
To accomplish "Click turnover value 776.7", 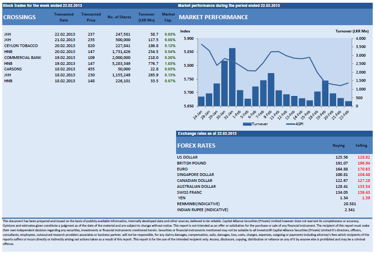I will coord(153,64).
